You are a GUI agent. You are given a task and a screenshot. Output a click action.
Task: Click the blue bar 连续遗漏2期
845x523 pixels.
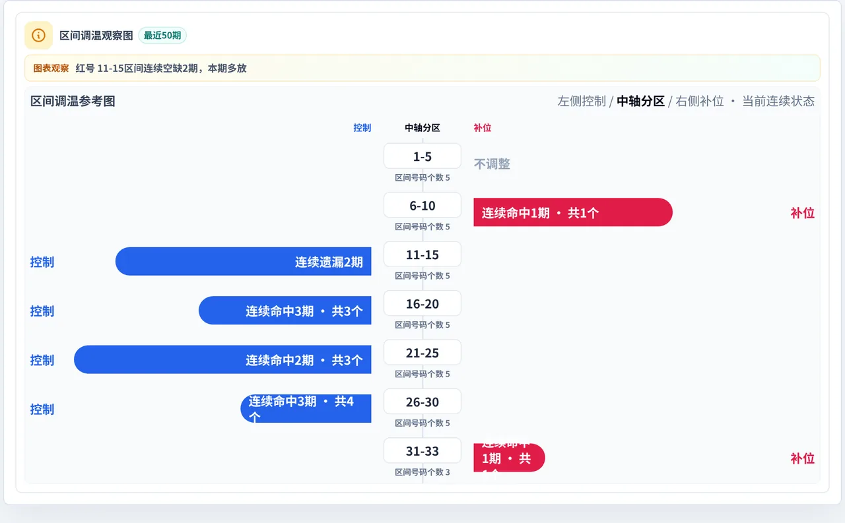(x=244, y=261)
